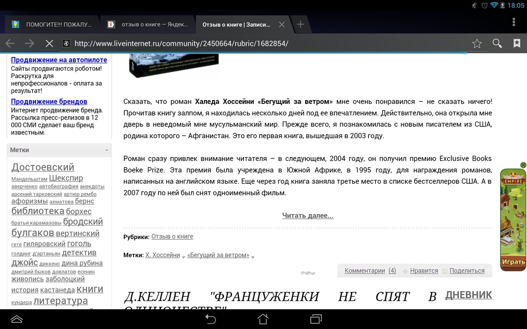This screenshot has height=329, width=527.
Task: Bookmark page with the star icon
Action: coord(477,43)
